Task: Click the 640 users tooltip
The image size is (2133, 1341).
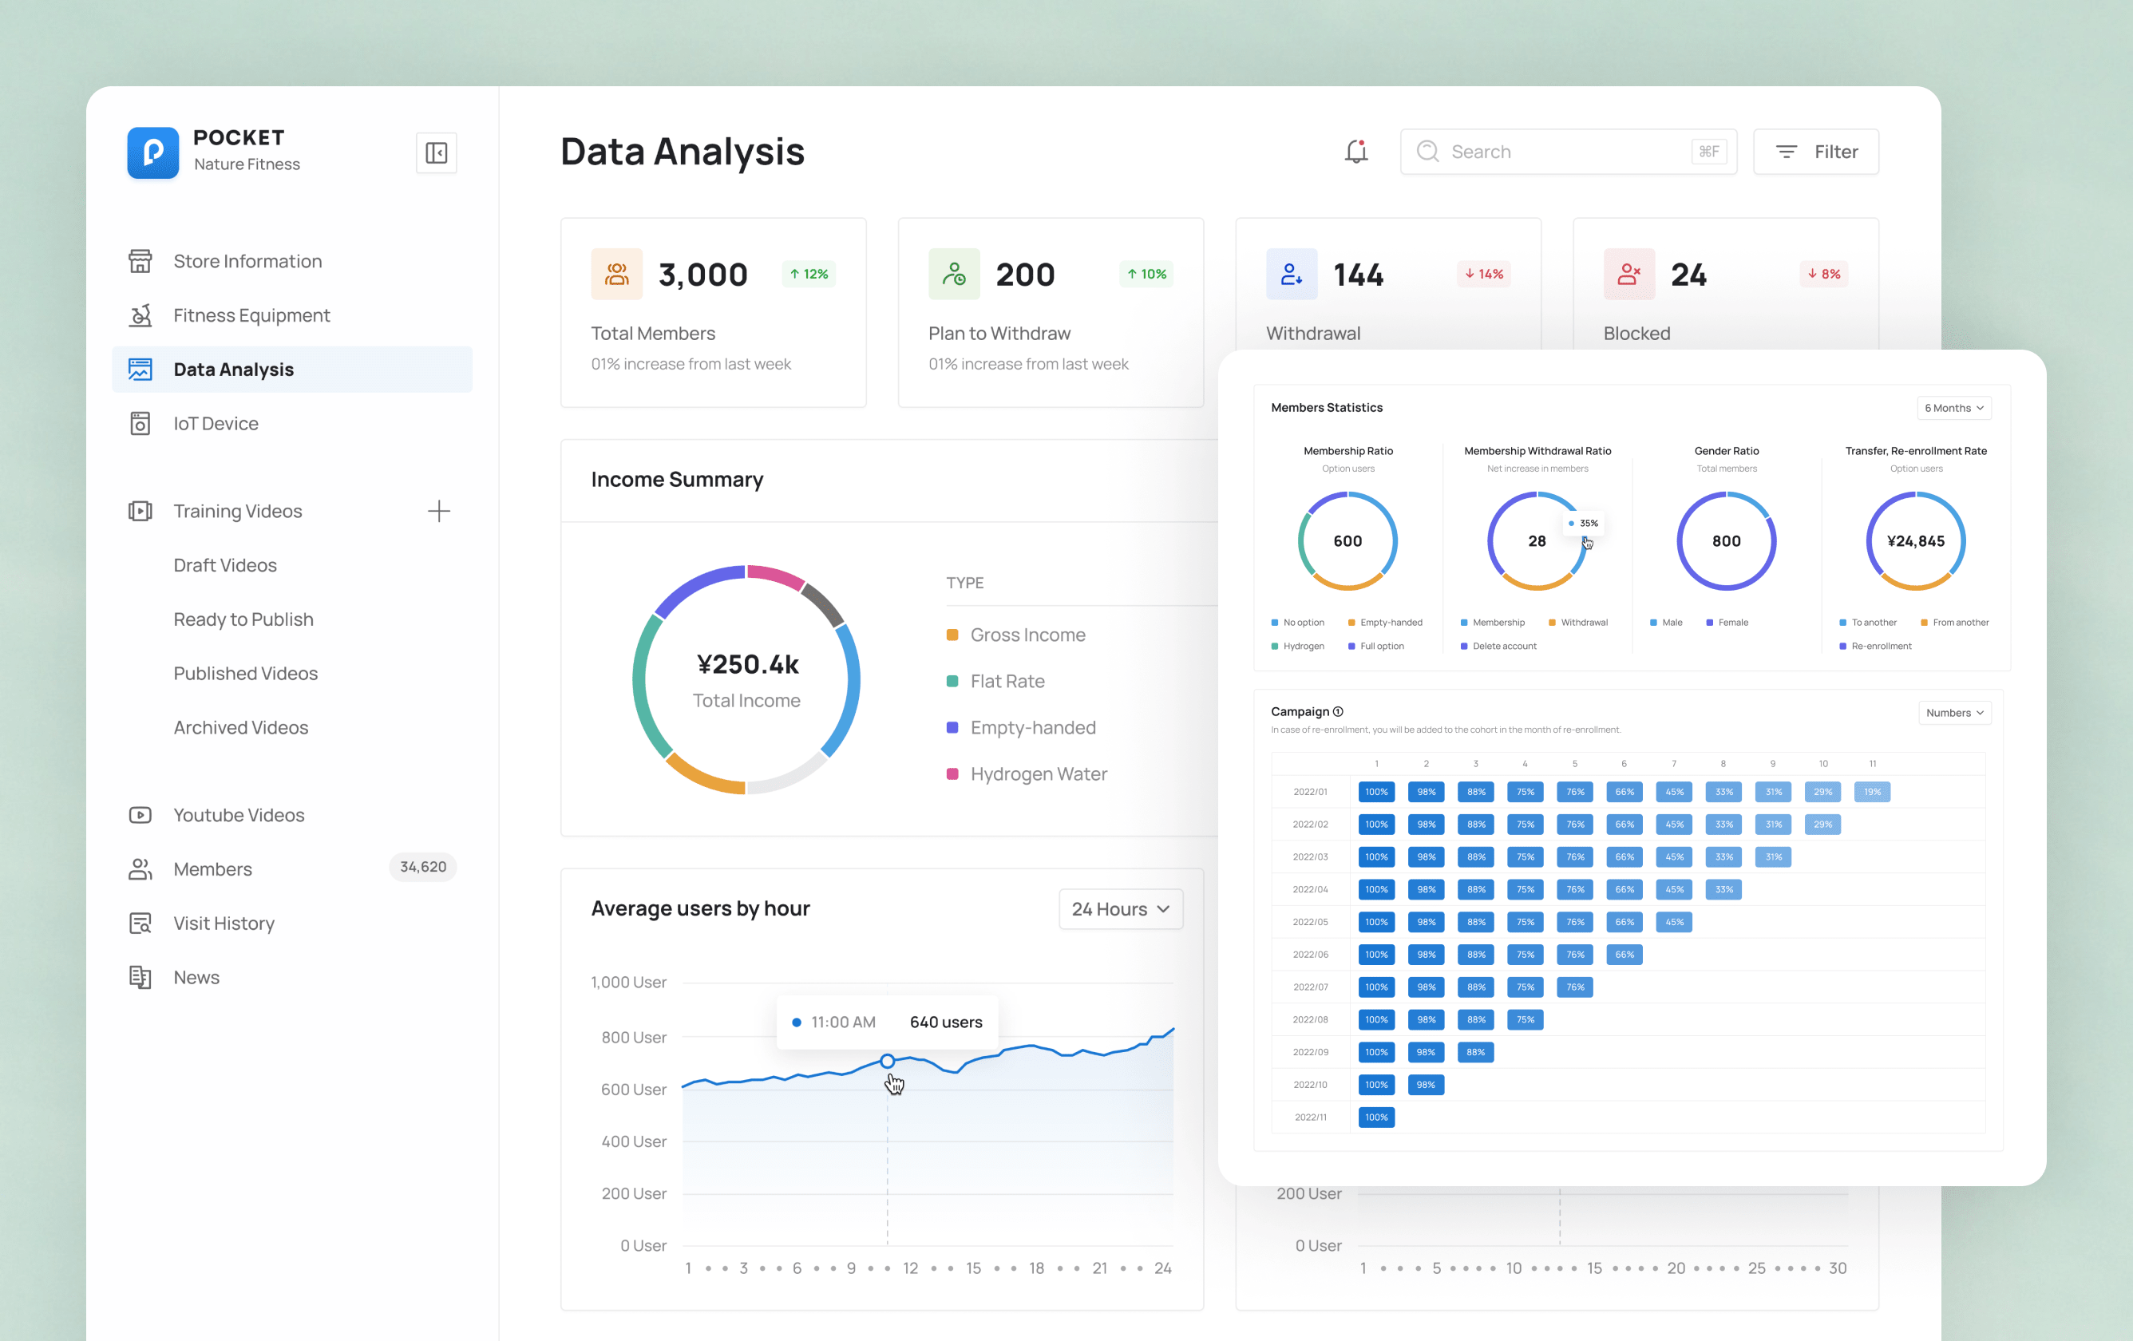Action: [887, 1023]
